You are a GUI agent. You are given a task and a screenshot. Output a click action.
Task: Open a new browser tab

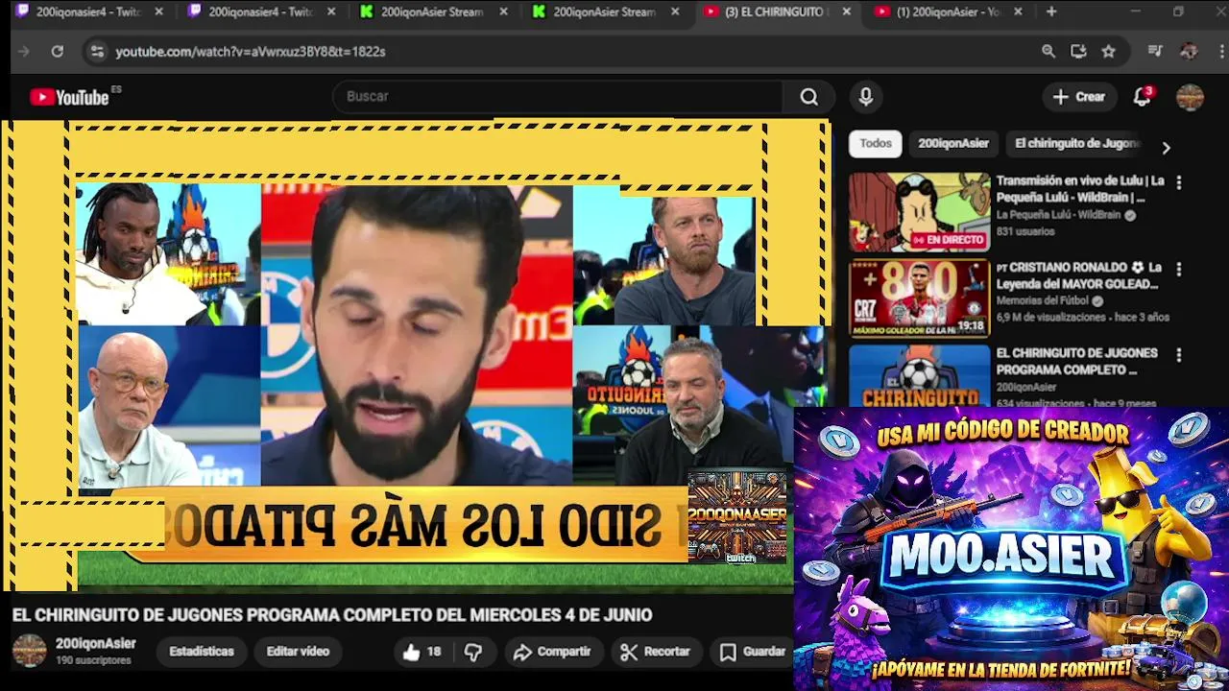(1051, 12)
